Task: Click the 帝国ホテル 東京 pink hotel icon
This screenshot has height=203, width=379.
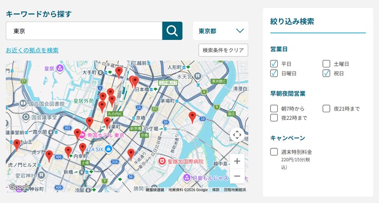Action: coord(82,135)
